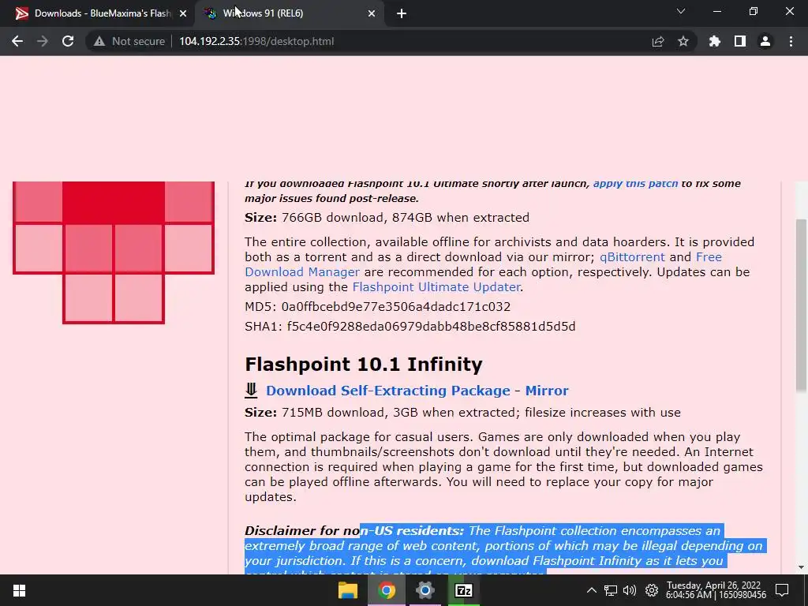Bookmark this page with the star icon
Screen dimensions: 808x606
(x=683, y=41)
